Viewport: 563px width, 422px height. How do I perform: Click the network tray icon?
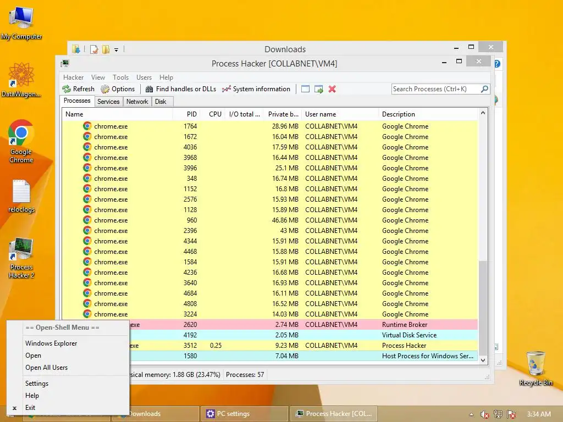click(498, 414)
